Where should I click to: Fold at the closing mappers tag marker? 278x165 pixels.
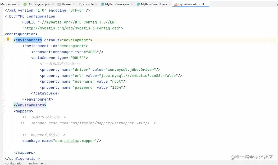tap(3, 153)
